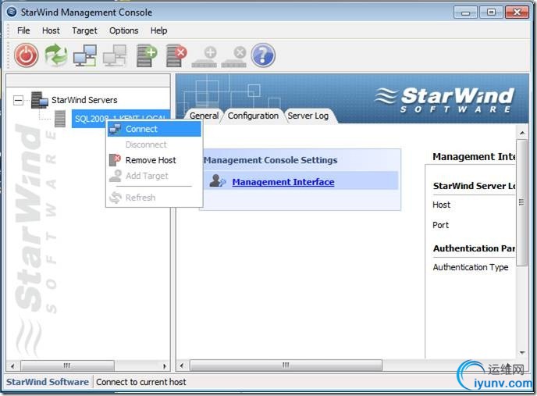Click the tree panel scroll left arrow
The image size is (537, 396).
(x=12, y=366)
